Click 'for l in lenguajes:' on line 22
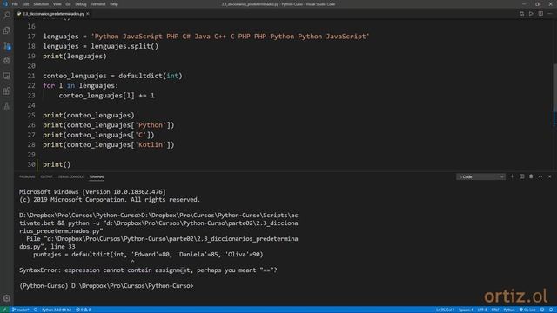 81,85
